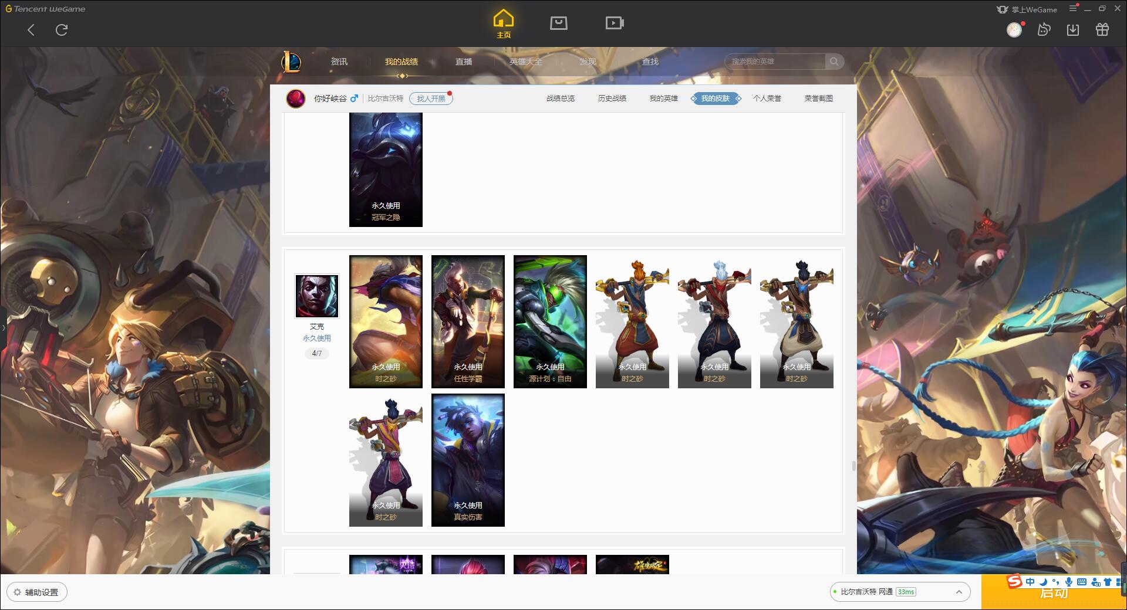
Task: Click the 艾克 champion portrait
Action: [x=317, y=296]
